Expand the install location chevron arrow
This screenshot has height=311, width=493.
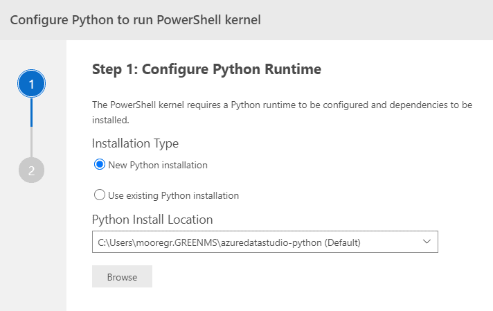(427, 242)
